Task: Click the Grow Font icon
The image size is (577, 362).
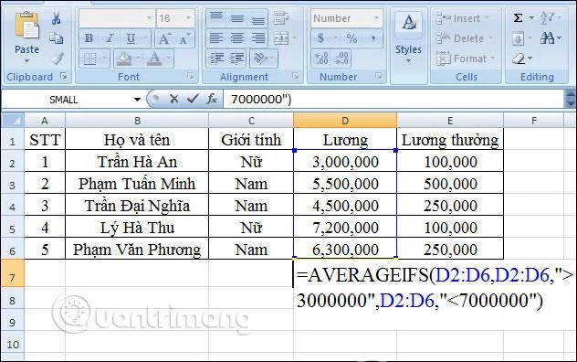Action: (163, 38)
